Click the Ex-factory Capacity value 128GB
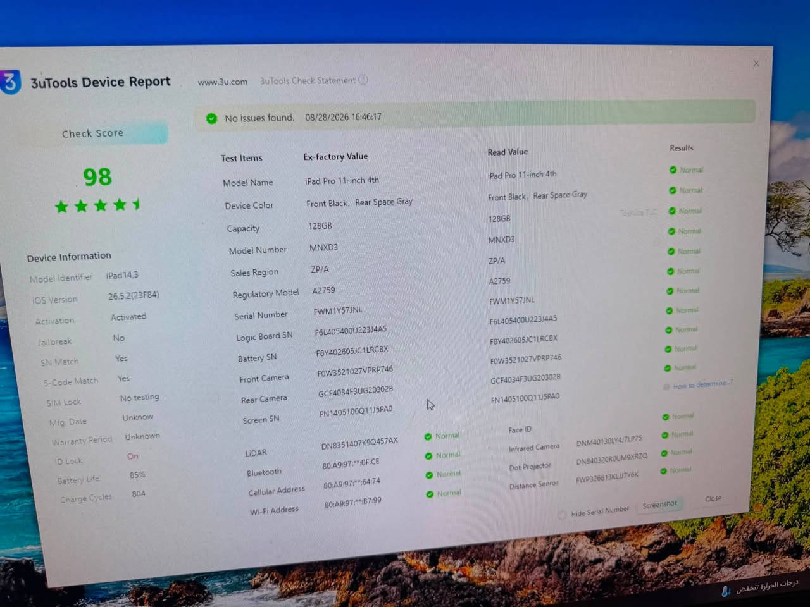The height and width of the screenshot is (607, 810). click(320, 226)
